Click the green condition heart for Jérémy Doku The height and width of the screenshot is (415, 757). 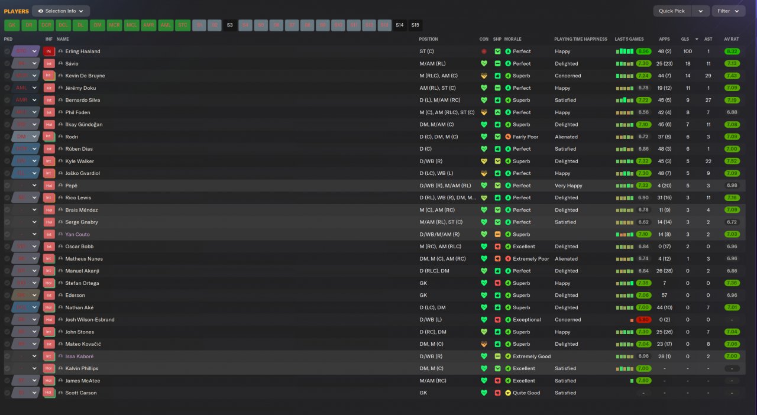pos(484,88)
